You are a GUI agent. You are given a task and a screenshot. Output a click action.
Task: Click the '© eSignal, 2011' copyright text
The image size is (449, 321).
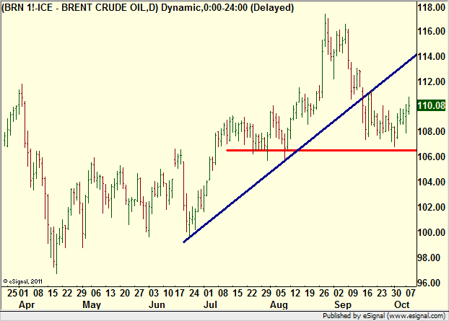click(23, 281)
